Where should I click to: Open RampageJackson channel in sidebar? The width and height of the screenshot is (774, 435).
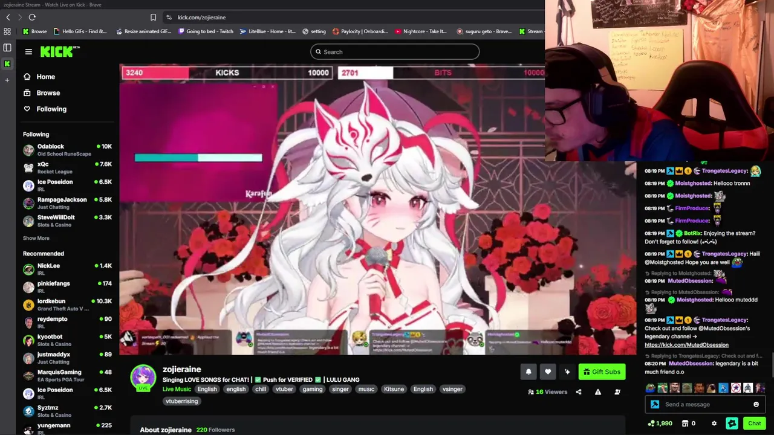tap(67, 203)
